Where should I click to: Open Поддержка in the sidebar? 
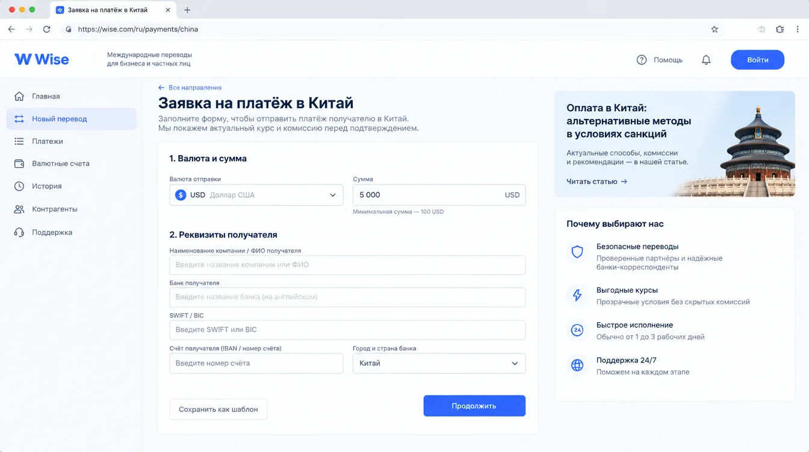[x=72, y=232]
